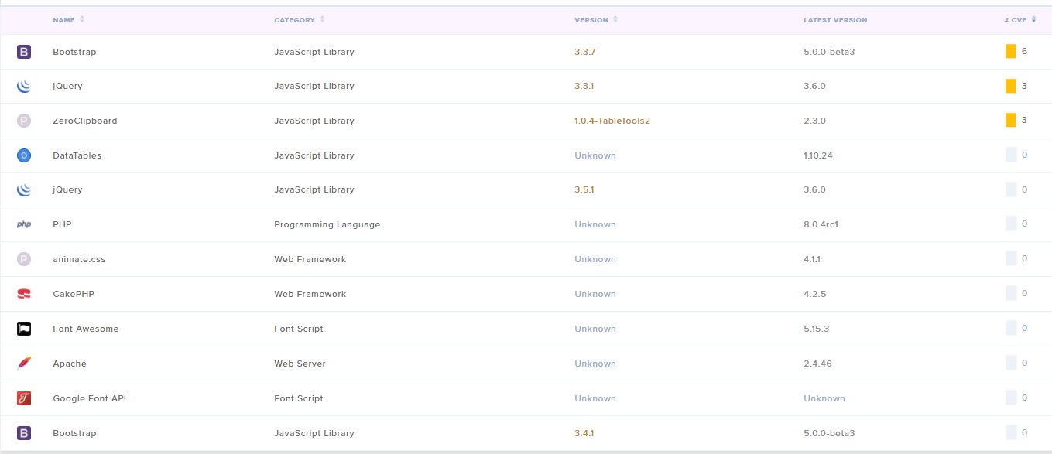The width and height of the screenshot is (1052, 454).
Task: Click the Bootstrap icon in the first row
Action: pos(24,52)
